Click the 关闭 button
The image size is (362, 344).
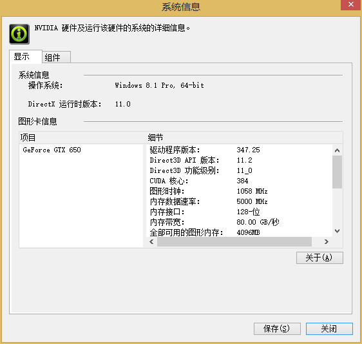click(x=329, y=329)
